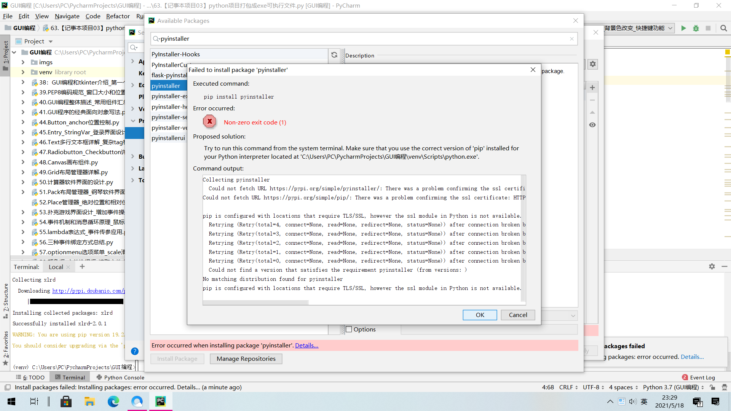Screen dimensions: 731x411
Task: Open the notification center icon
Action: coord(715,401)
